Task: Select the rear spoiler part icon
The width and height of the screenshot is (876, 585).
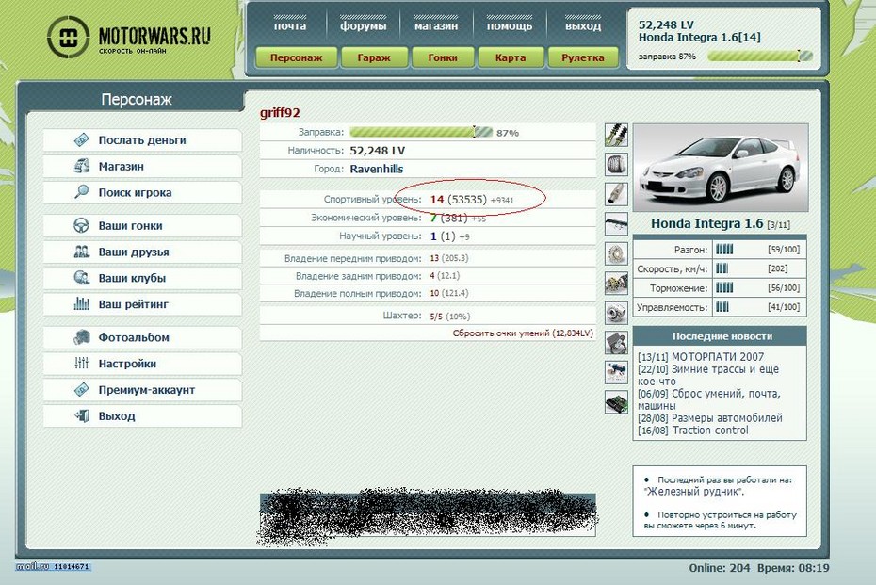Action: coord(616,223)
